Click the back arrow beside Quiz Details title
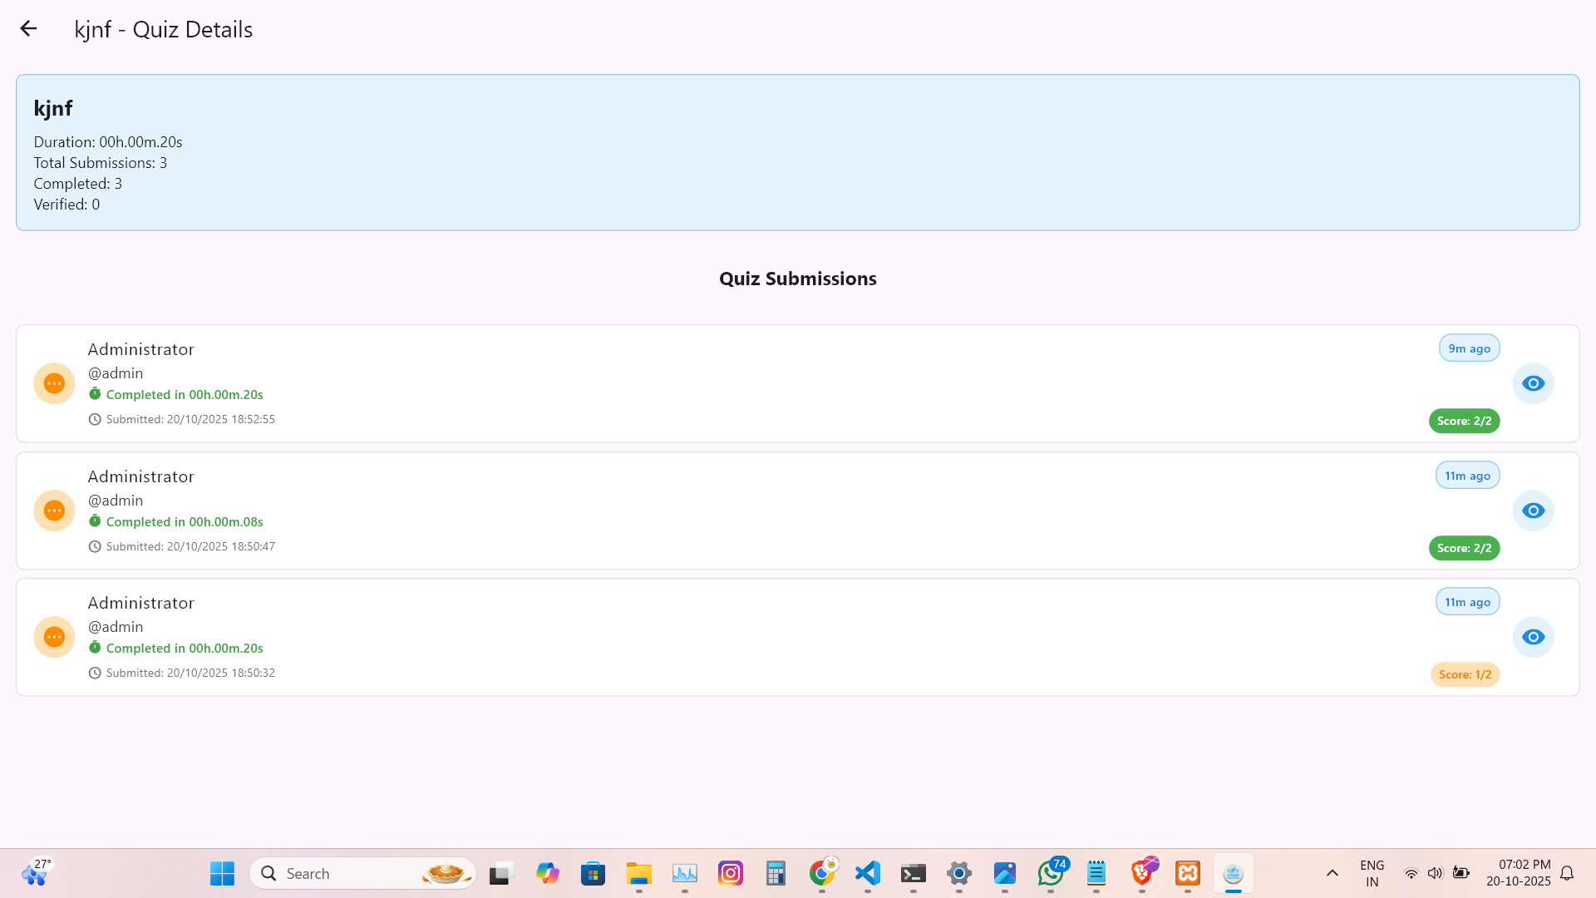The height and width of the screenshot is (898, 1596). click(x=30, y=28)
